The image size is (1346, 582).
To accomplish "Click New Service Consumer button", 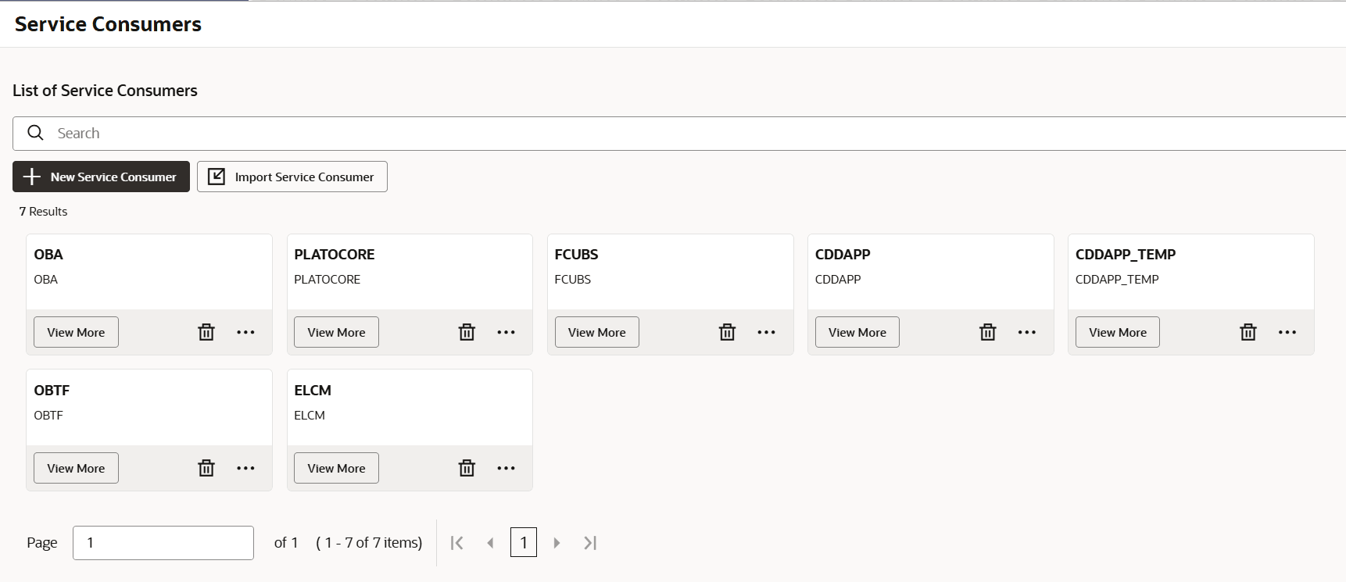I will (x=101, y=177).
